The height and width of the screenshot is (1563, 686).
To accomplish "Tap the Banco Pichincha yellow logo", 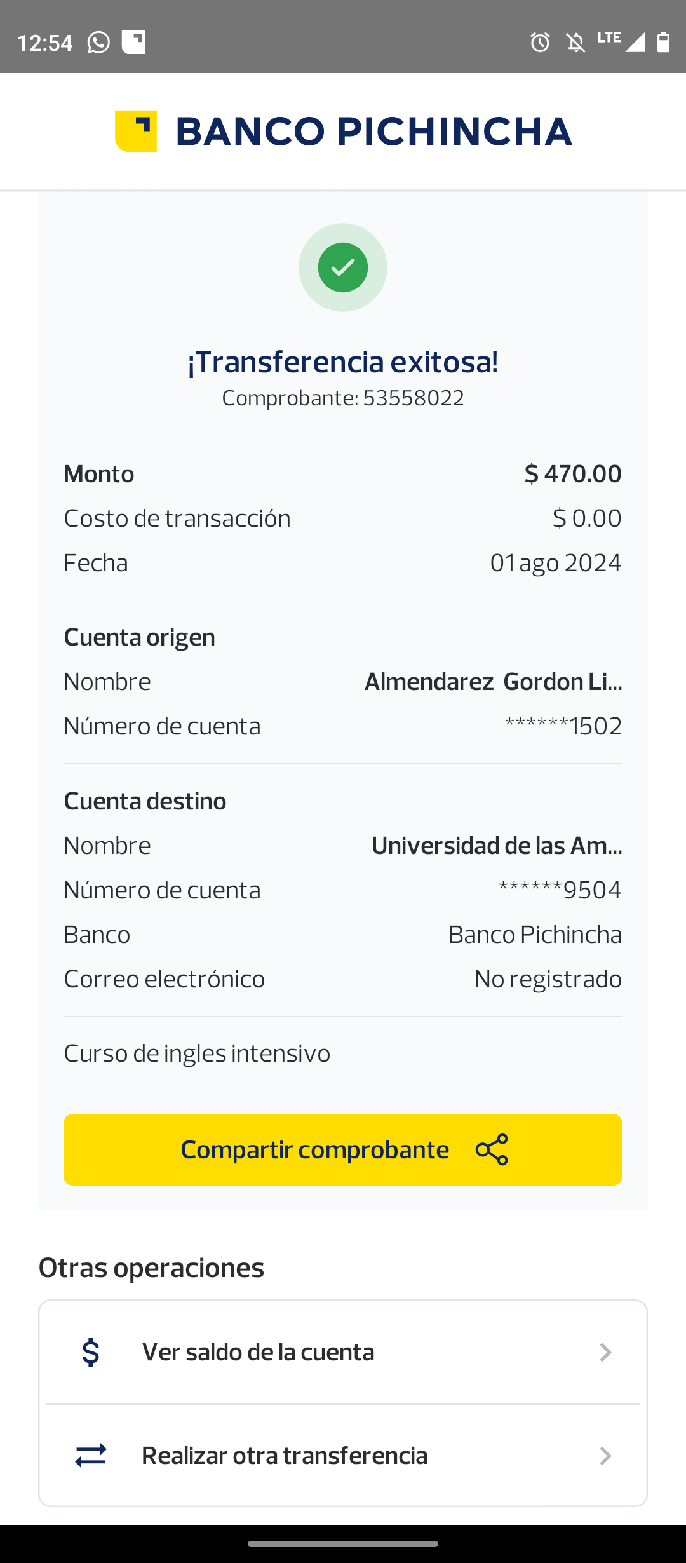I will [x=136, y=131].
